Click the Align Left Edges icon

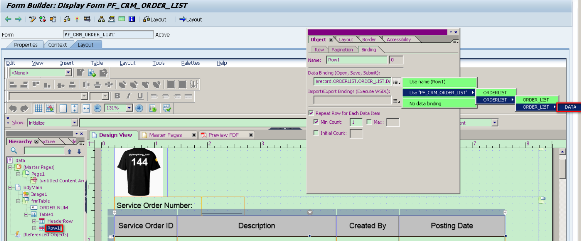[13, 85]
